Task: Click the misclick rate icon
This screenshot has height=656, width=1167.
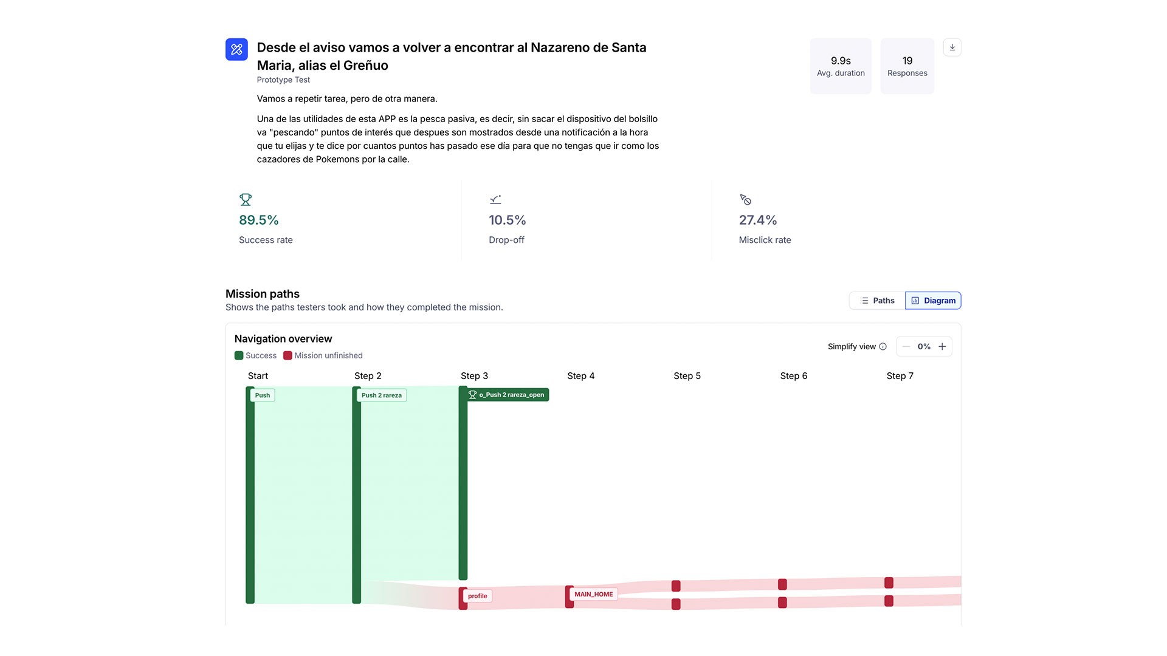Action: pos(745,199)
